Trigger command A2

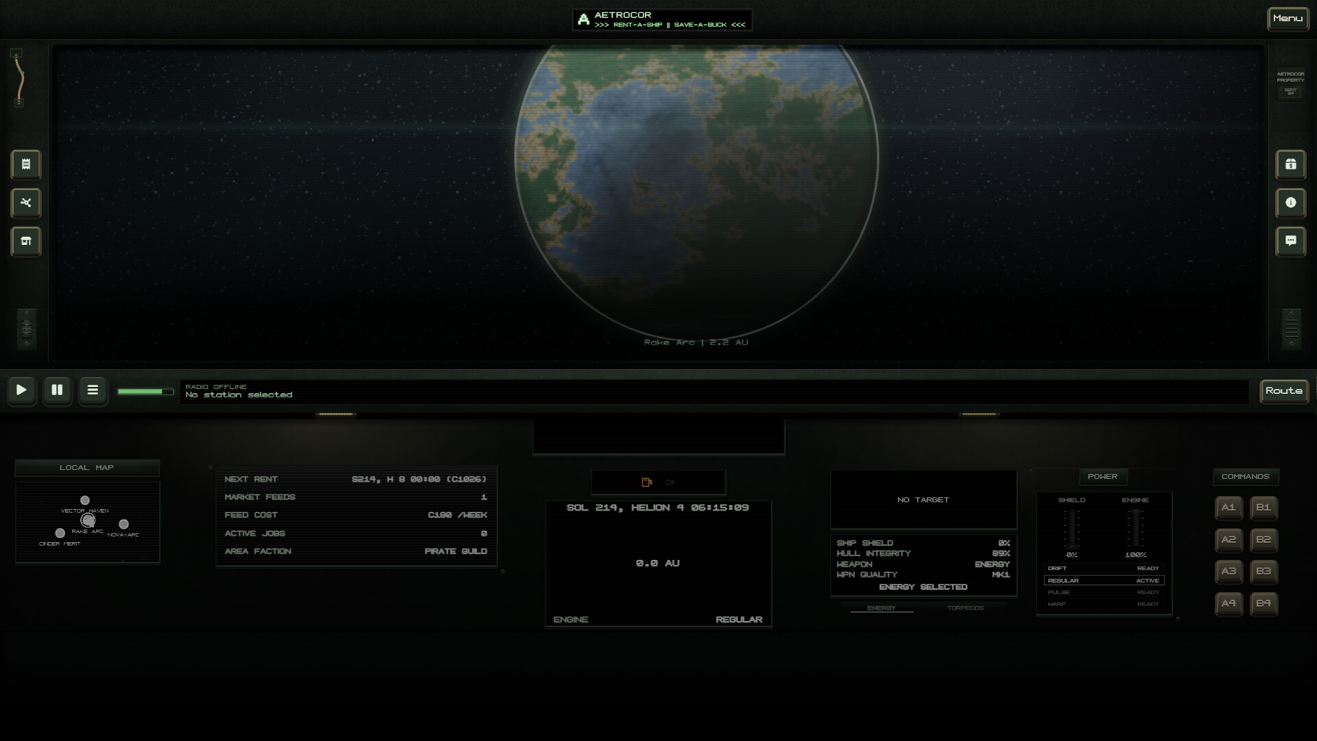[x=1229, y=540]
